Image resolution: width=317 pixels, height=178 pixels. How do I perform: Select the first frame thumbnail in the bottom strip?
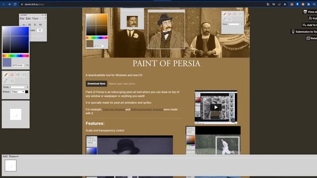pyautogui.click(x=10, y=166)
